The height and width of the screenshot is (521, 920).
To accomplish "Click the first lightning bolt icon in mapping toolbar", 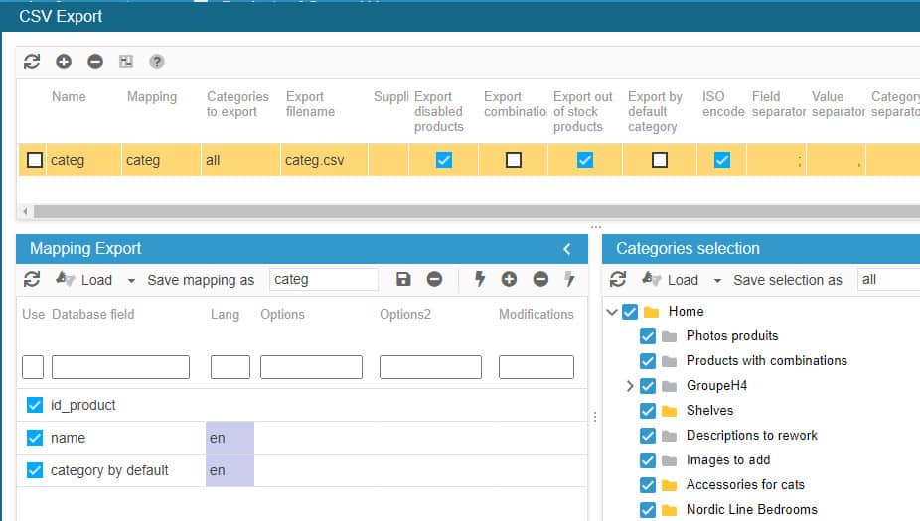I will [x=480, y=280].
